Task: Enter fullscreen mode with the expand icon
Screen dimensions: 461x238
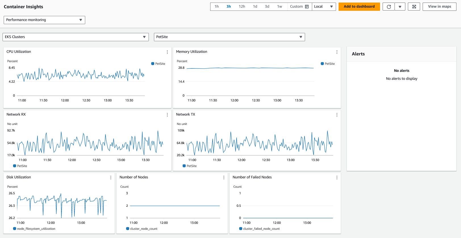Action: pyautogui.click(x=414, y=7)
